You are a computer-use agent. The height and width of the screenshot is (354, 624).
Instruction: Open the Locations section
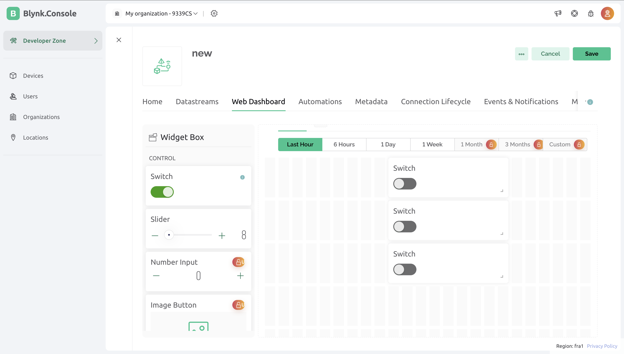(x=35, y=137)
